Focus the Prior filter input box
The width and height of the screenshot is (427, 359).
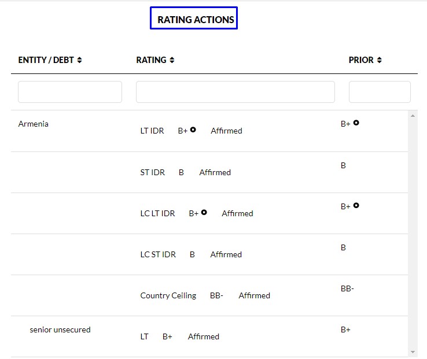[x=380, y=92]
